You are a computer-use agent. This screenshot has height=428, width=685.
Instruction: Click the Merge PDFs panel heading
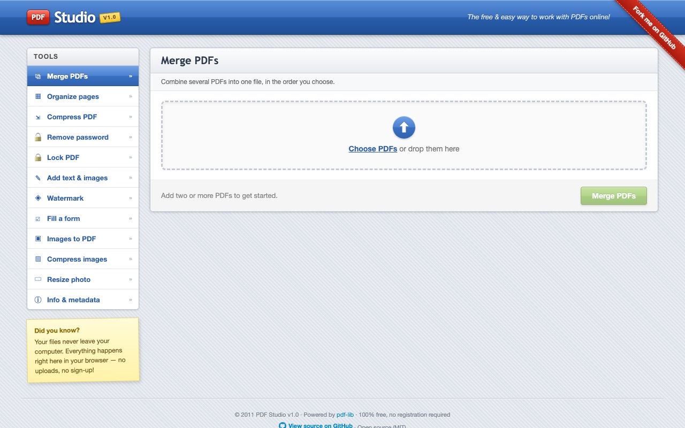coord(190,60)
